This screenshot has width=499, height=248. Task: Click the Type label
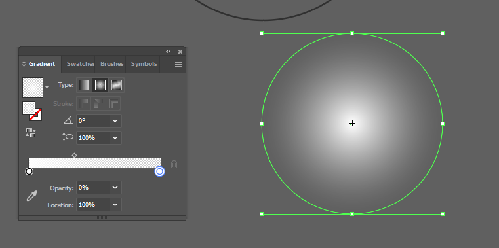[66, 85]
